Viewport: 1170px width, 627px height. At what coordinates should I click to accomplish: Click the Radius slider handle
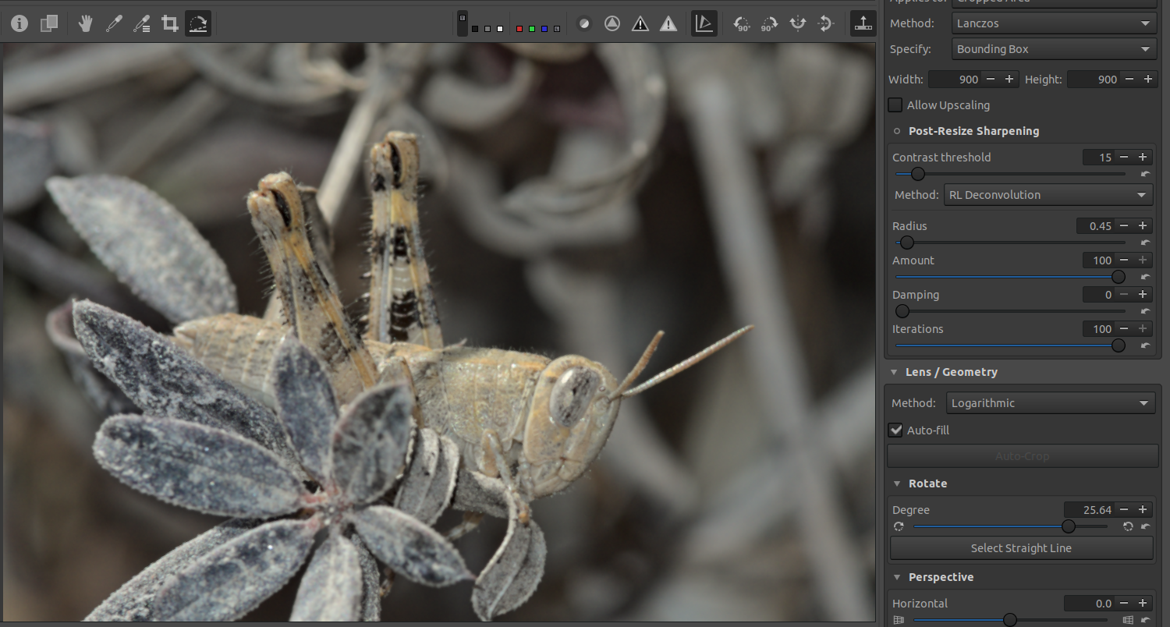point(906,243)
